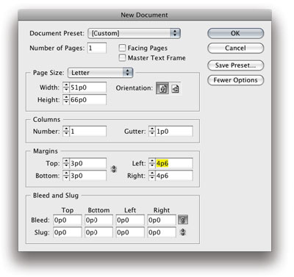Click the Top margin stepper arrows

tap(66, 163)
